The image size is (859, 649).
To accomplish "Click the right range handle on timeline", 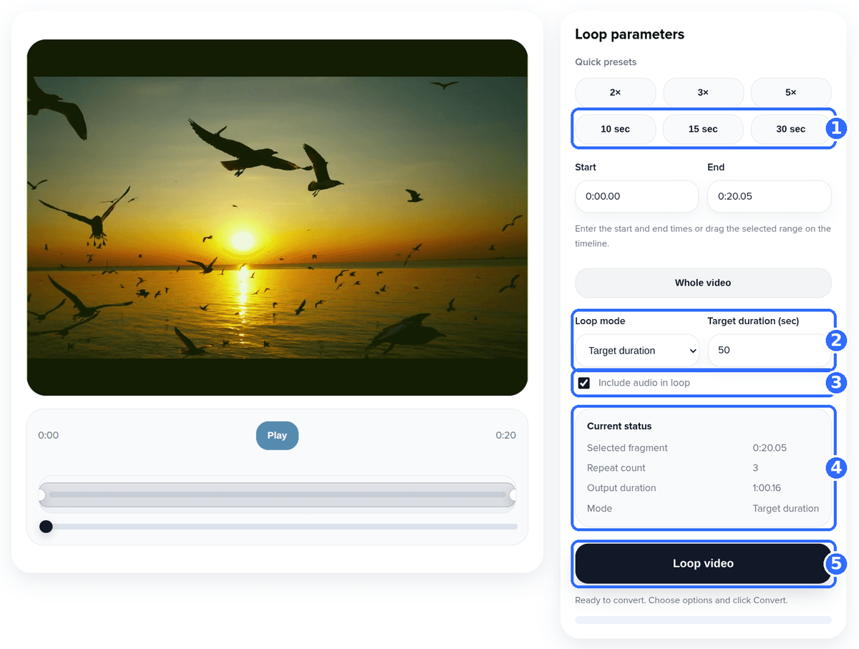I will [x=513, y=494].
